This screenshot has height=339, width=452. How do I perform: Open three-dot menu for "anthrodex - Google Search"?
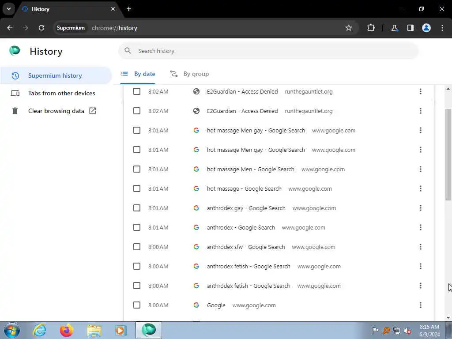click(x=421, y=227)
